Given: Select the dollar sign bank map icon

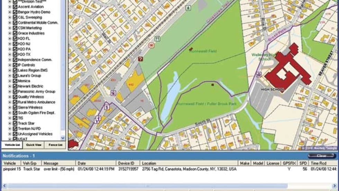Looking at the screenshot, I should coord(108,107).
